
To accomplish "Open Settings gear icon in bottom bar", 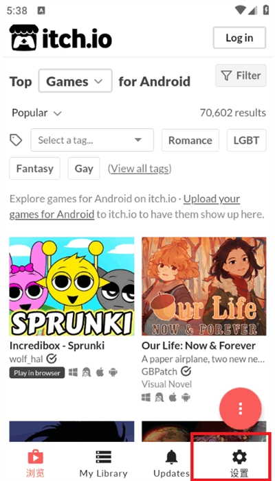I will pos(239,457).
